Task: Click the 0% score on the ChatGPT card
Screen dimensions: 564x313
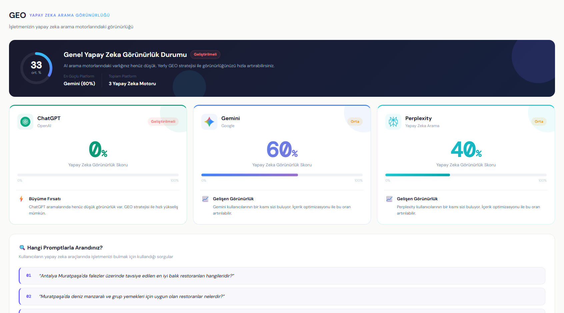Action: (x=98, y=149)
